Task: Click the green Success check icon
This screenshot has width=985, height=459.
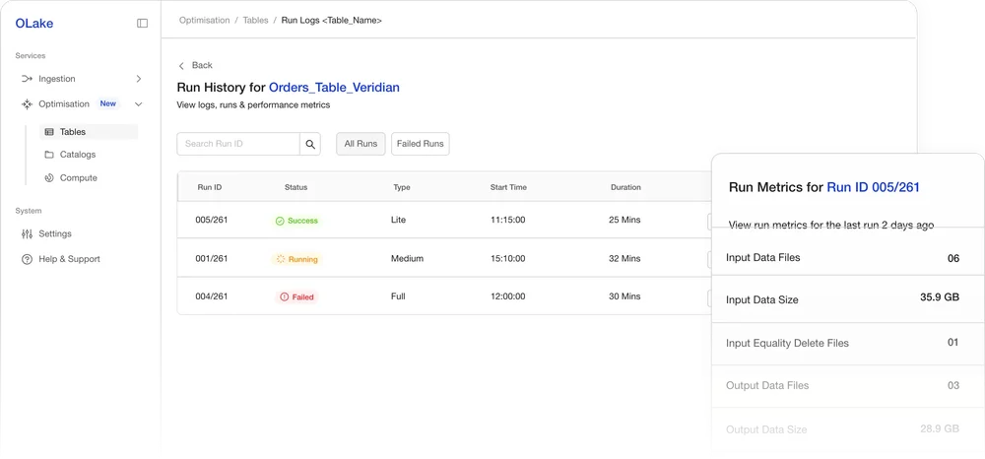Action: pyautogui.click(x=280, y=221)
